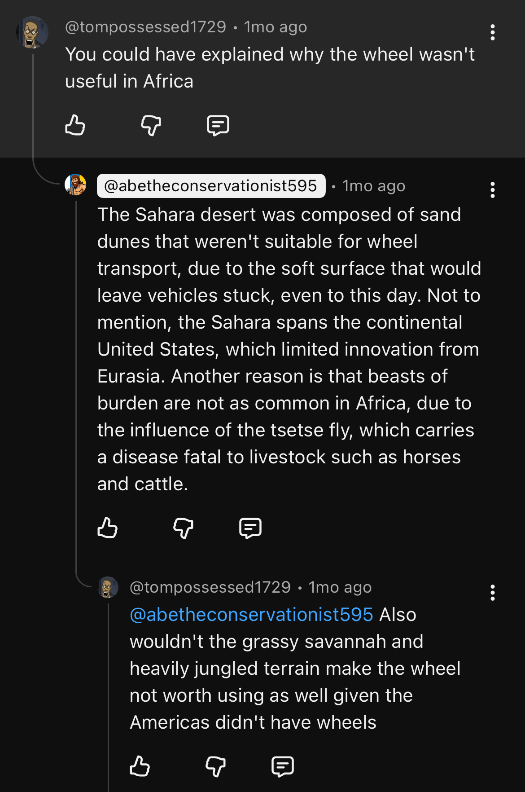Dislike the Sahara desert reply
This screenshot has width=525, height=792.
point(183,528)
